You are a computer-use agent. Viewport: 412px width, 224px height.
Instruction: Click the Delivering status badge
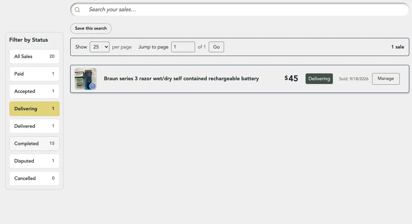pyautogui.click(x=319, y=79)
